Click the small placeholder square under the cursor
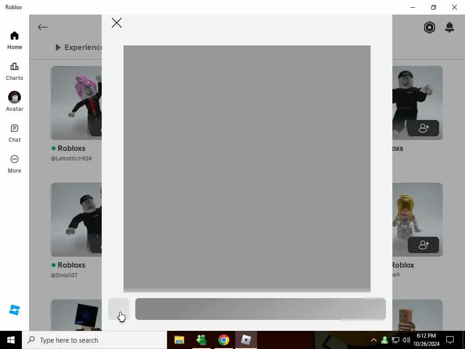This screenshot has width=465, height=349. [119, 309]
